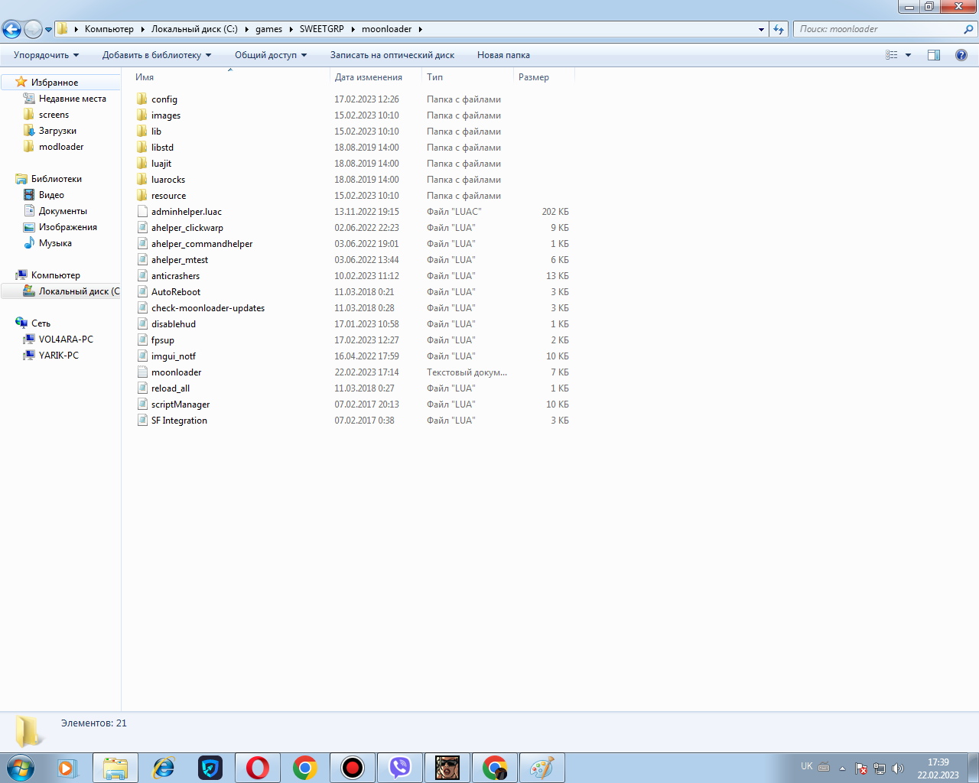Launch Viber from the taskbar
Screen dimensions: 979x783
400,767
